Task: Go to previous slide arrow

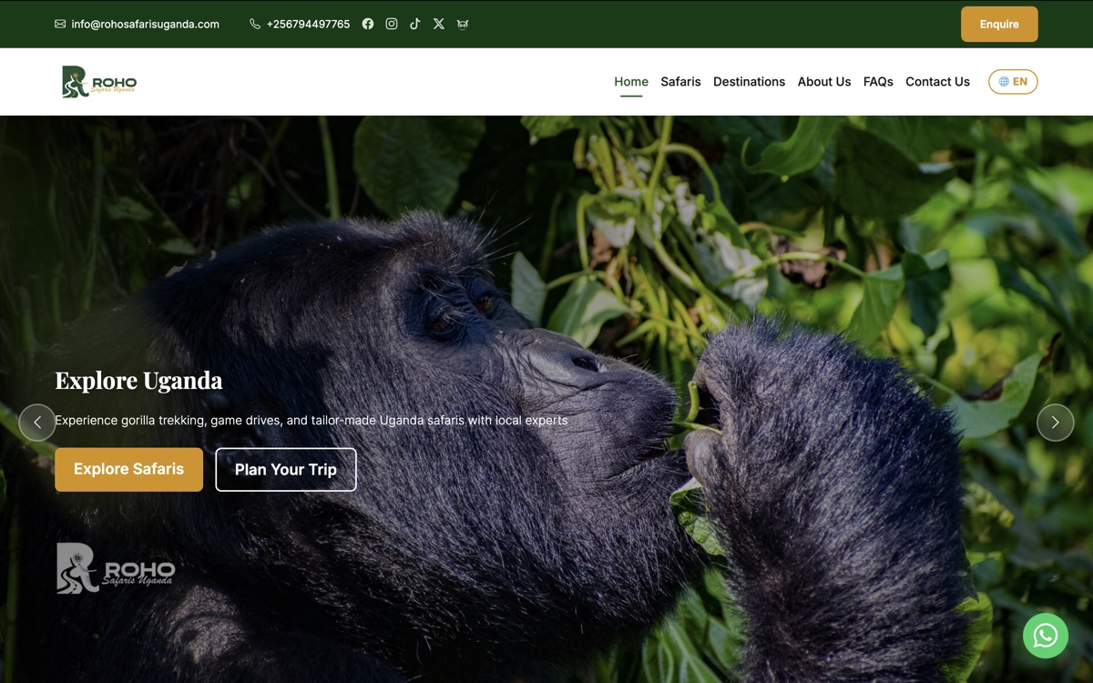Action: tap(37, 423)
